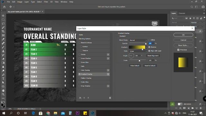Click the Angle dial control
Image resolution: width=206 pixels, height=116 pixels.
[x=131, y=56]
